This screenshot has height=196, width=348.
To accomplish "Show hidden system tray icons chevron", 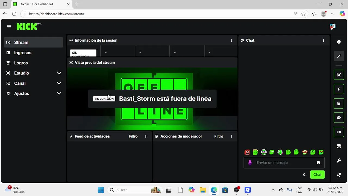I will point(273,190).
